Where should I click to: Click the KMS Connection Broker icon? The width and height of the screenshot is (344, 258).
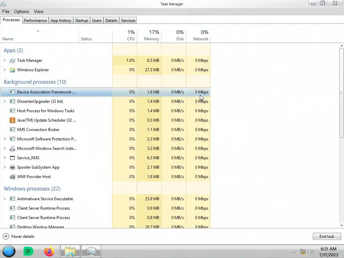(12, 130)
